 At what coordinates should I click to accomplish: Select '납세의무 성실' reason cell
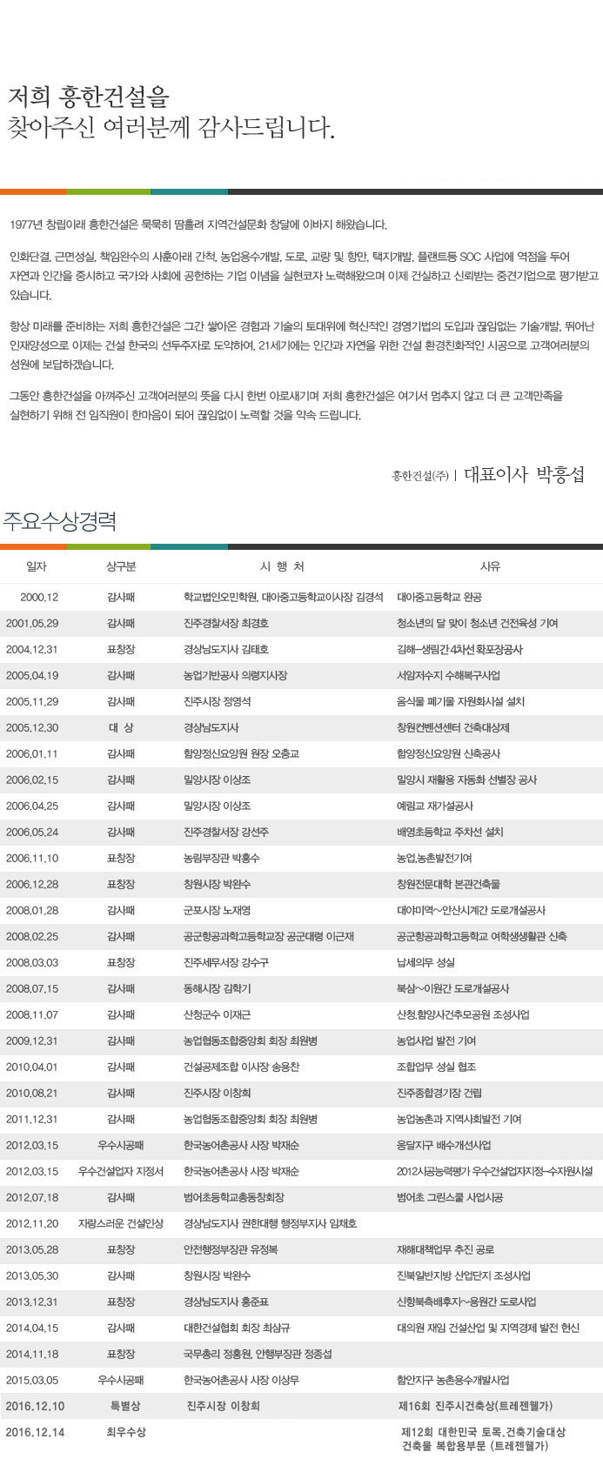tap(425, 962)
